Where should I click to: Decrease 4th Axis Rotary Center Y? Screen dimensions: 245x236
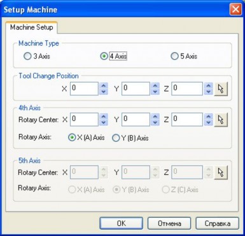155,123
